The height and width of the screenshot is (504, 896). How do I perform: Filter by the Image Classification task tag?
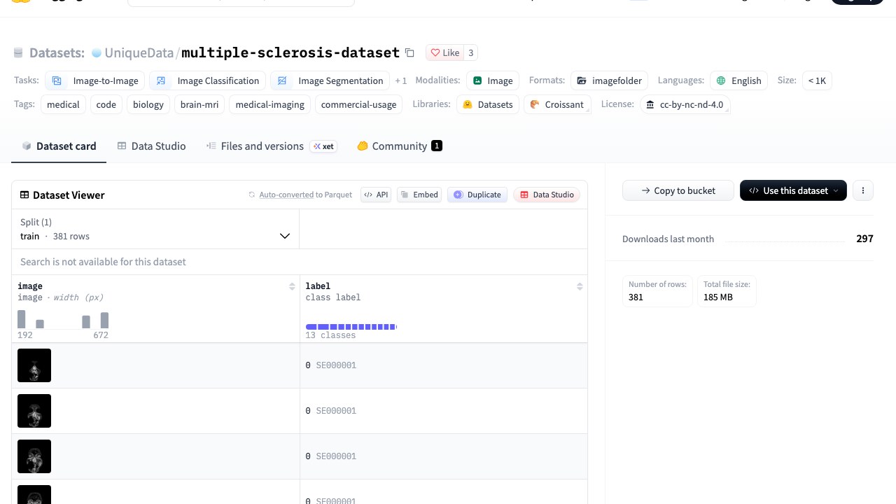point(208,80)
